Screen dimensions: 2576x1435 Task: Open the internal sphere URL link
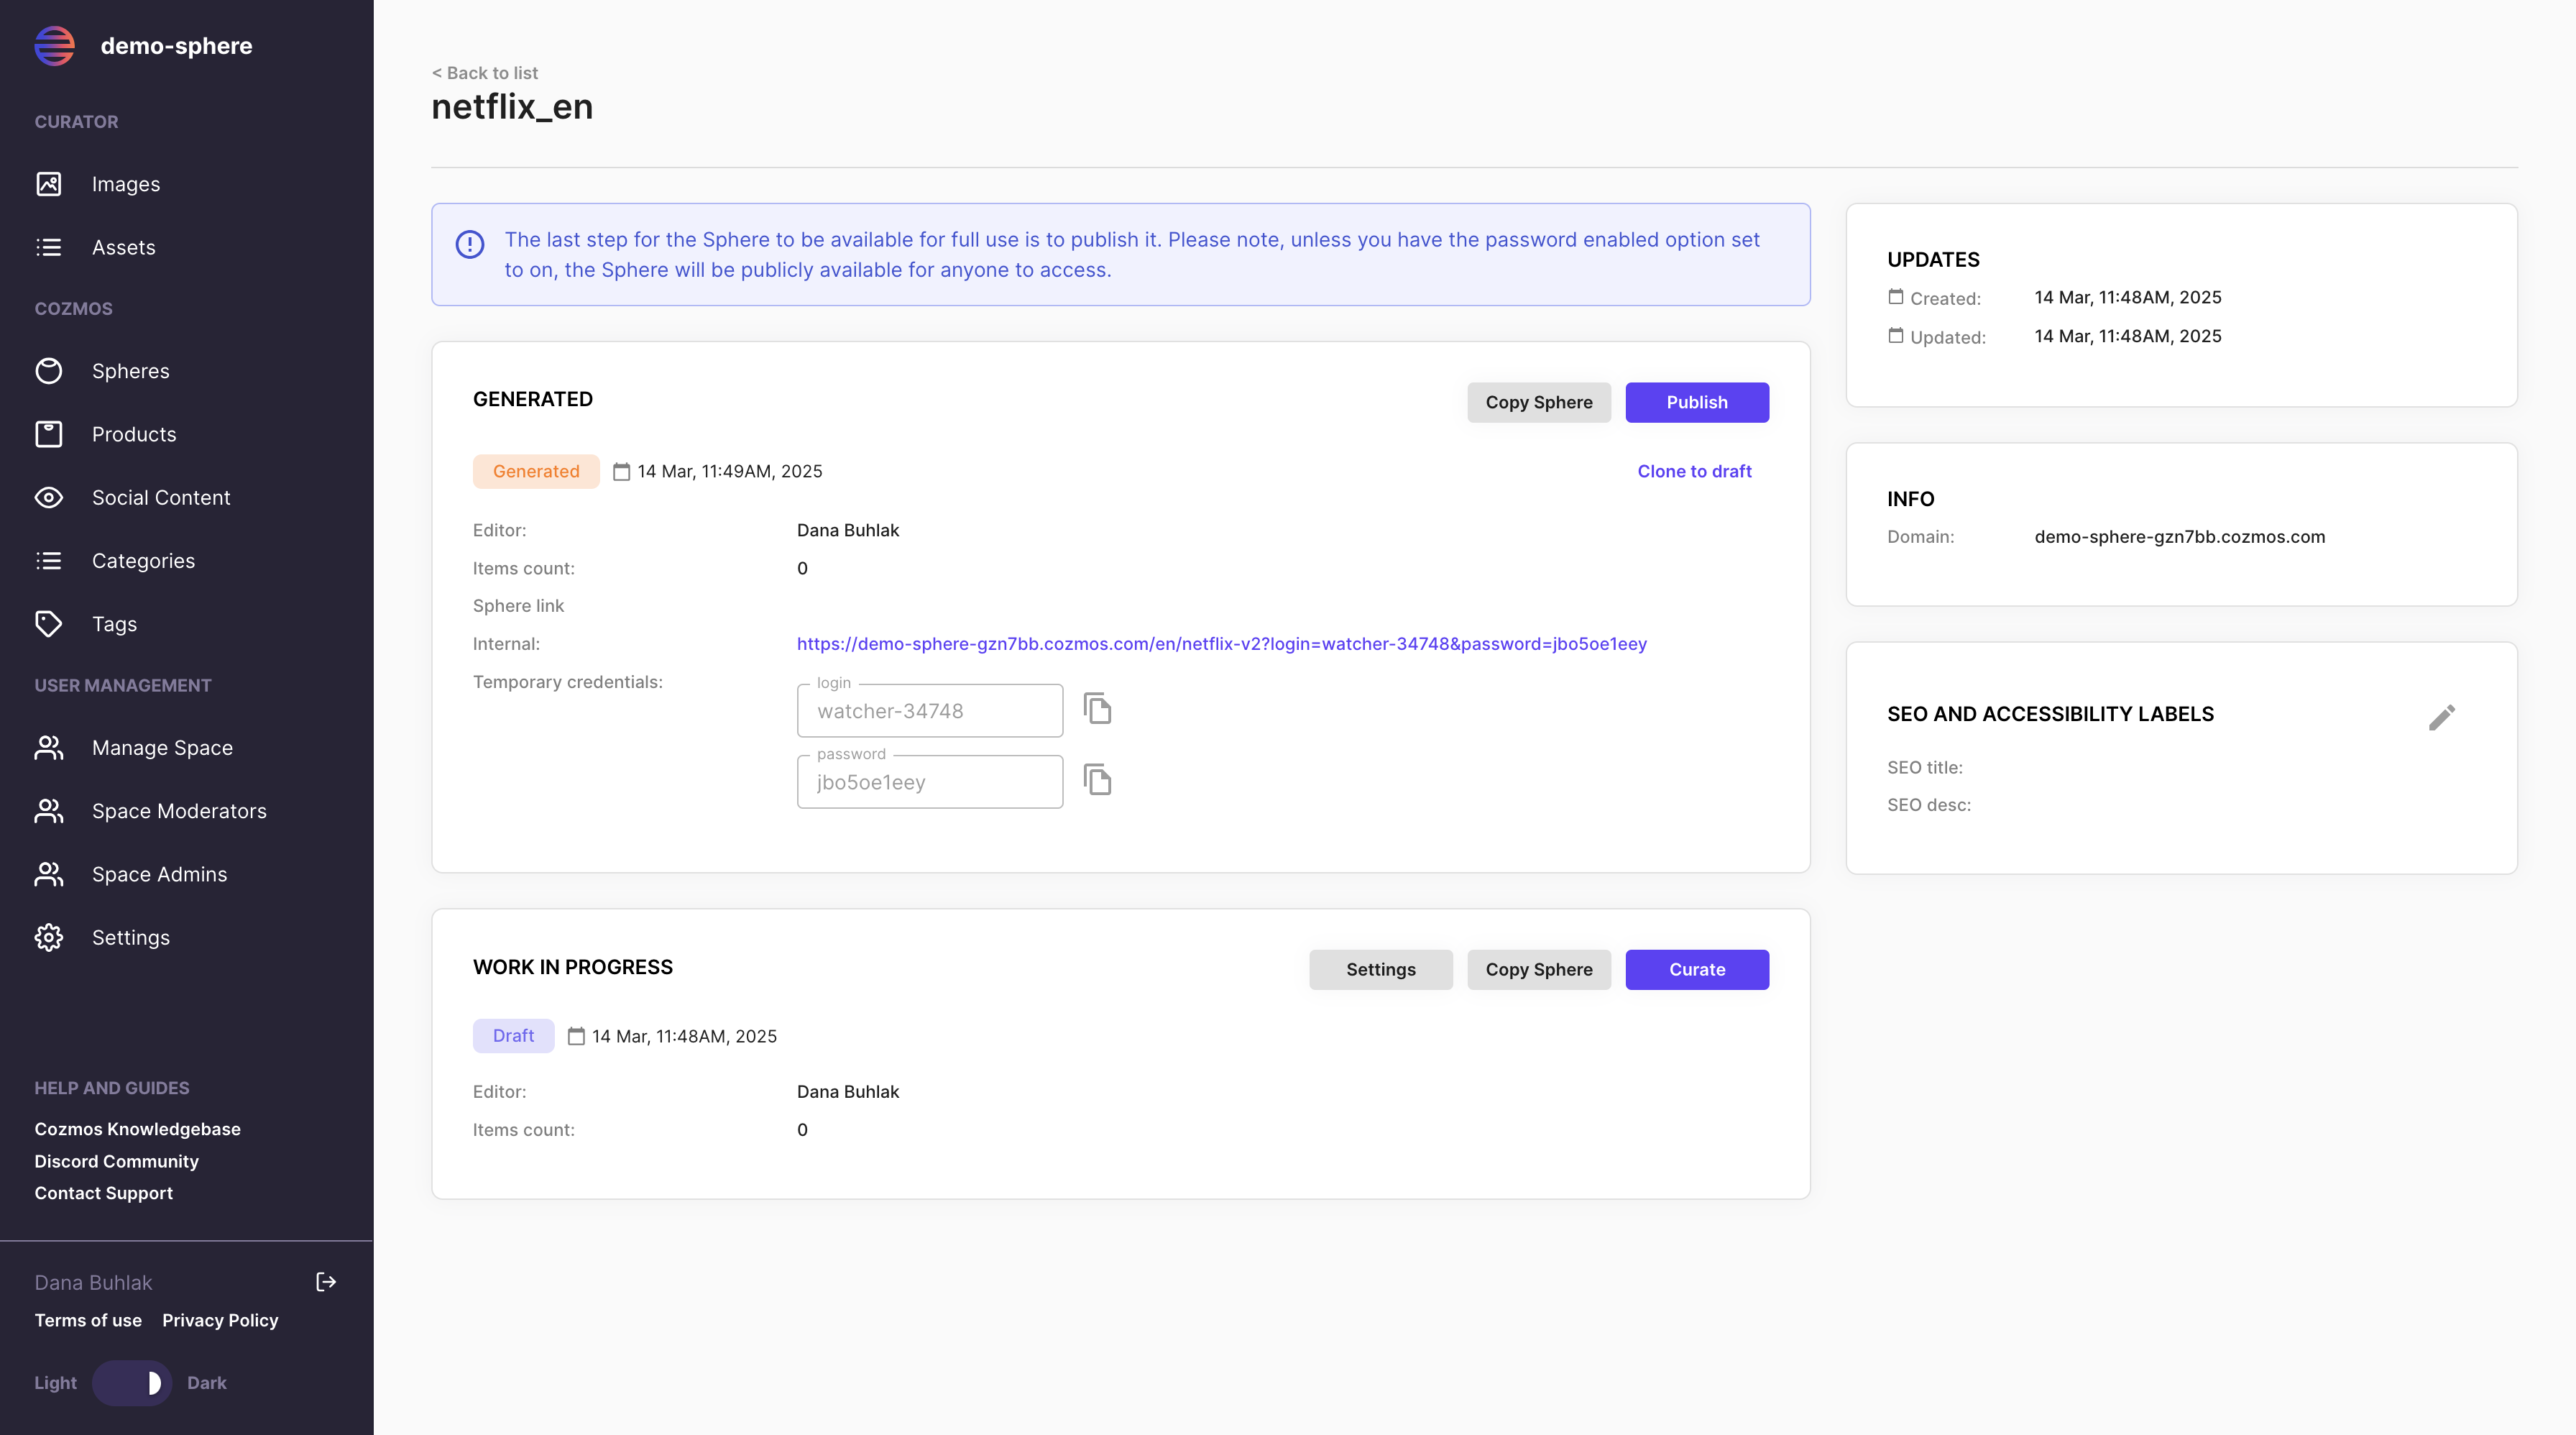click(x=1221, y=644)
